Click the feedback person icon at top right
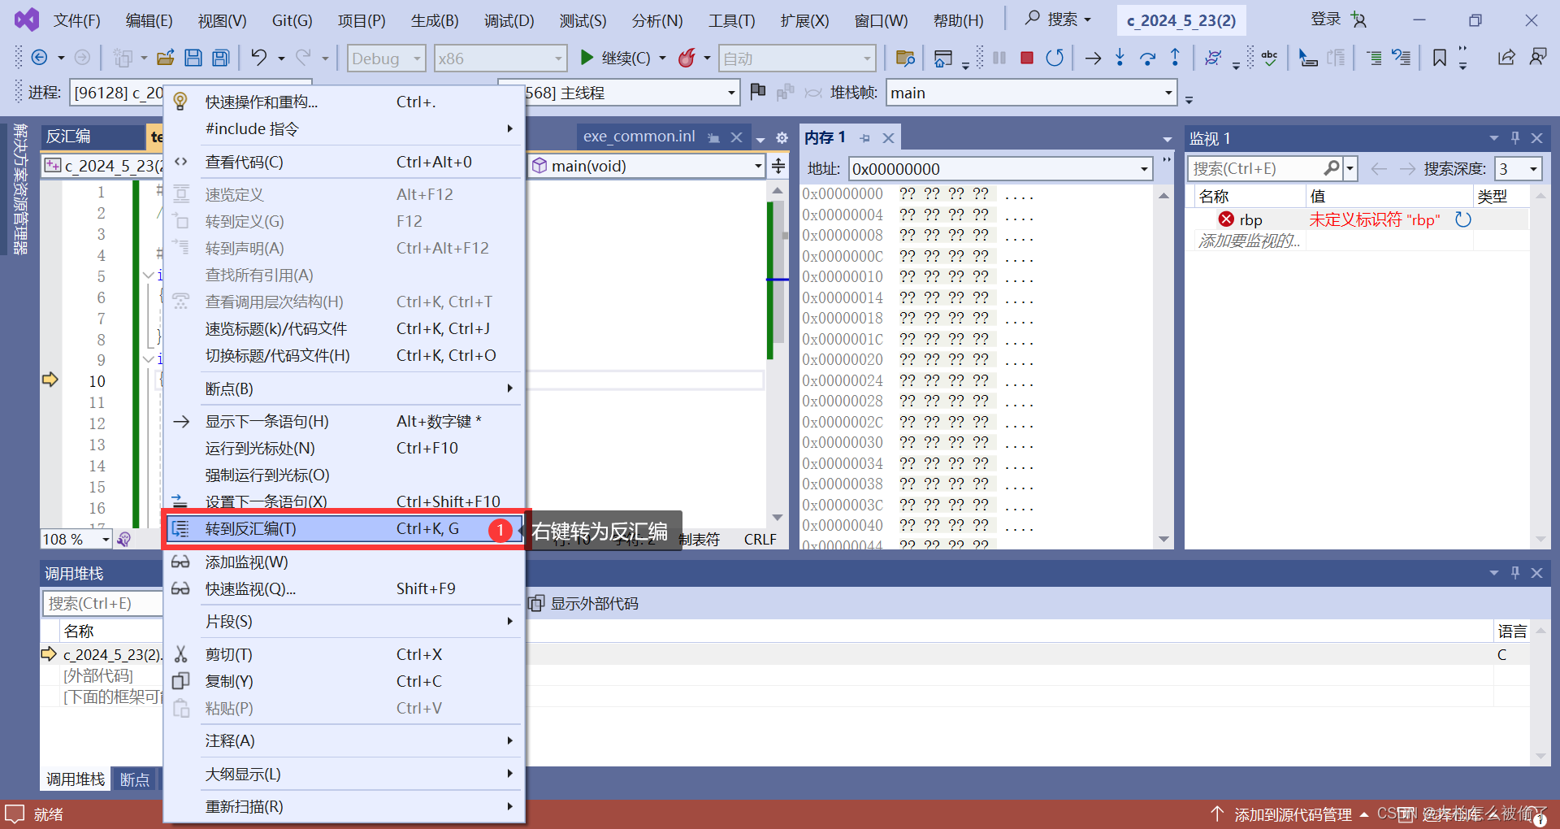1560x829 pixels. click(1538, 58)
